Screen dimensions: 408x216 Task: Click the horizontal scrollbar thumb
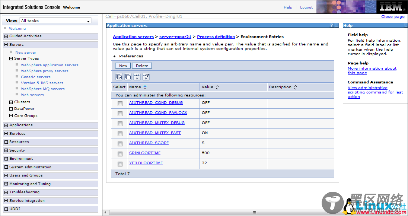pos(255,212)
